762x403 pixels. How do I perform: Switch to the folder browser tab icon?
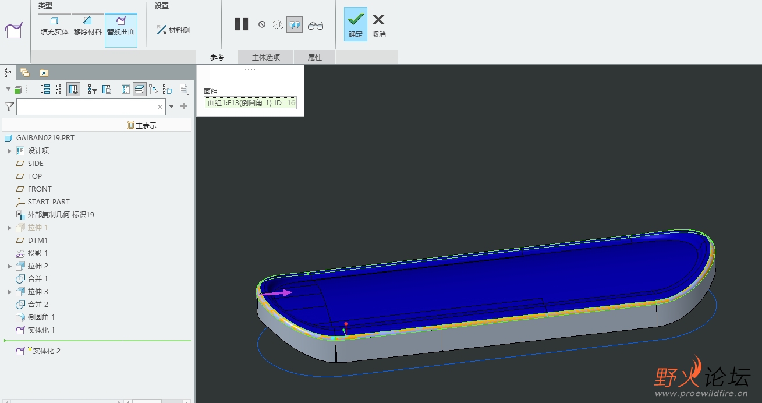(25, 72)
